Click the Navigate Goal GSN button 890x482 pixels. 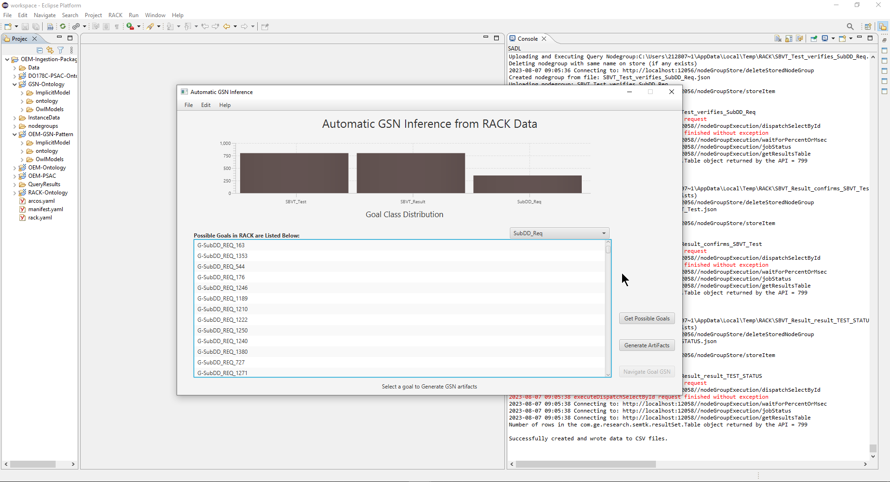pos(647,372)
